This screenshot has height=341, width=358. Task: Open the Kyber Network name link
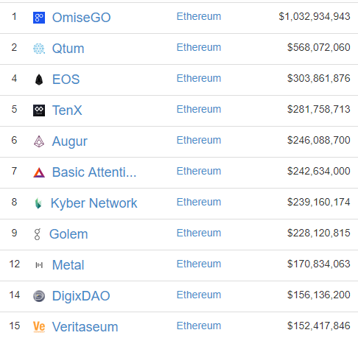click(94, 203)
